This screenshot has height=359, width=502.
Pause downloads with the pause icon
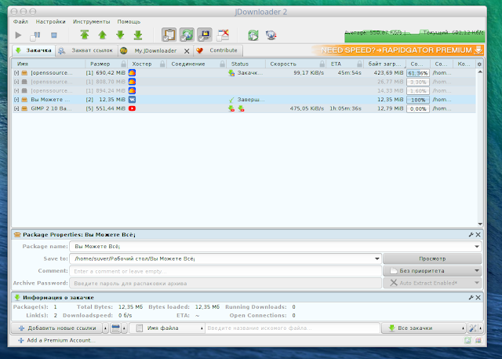35,35
